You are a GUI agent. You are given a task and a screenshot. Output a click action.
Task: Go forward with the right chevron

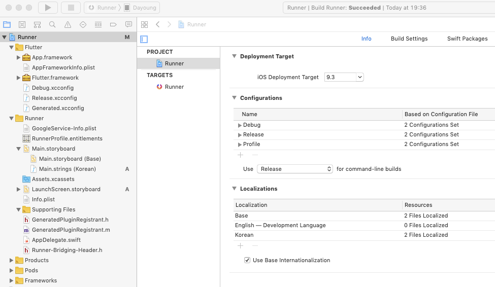(169, 24)
